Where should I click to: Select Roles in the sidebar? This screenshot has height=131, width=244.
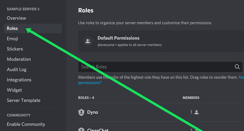[33, 28]
